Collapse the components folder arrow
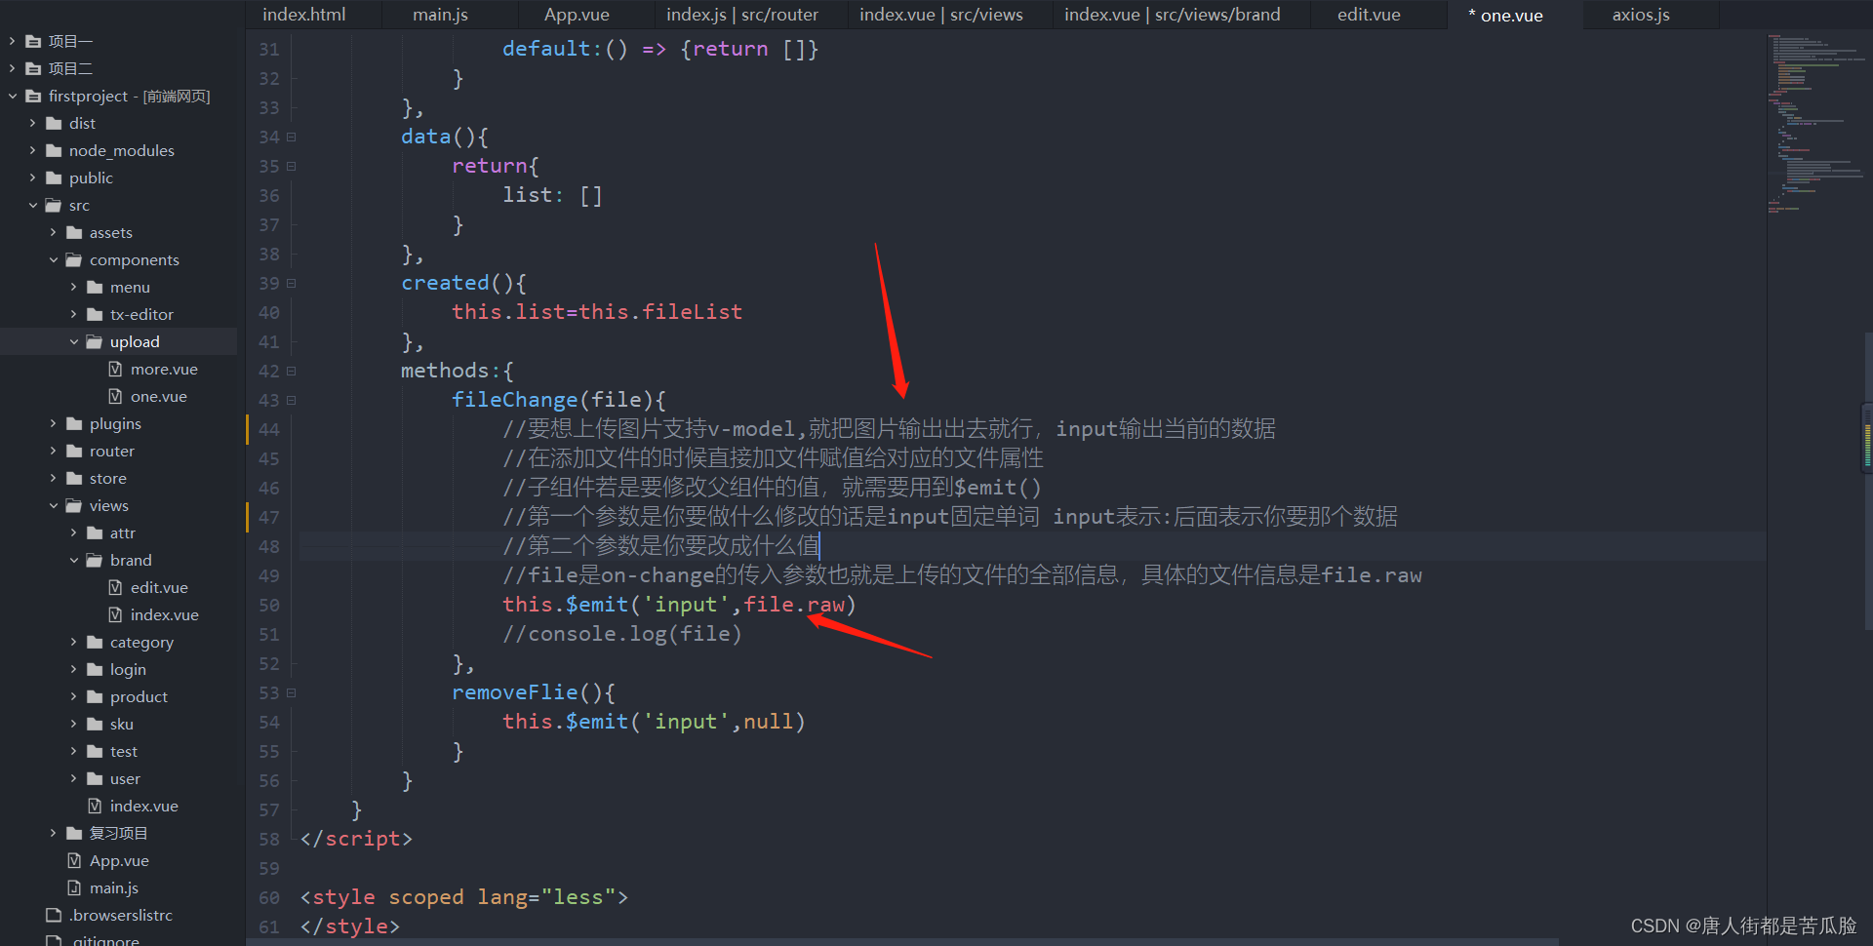This screenshot has width=1873, height=946. pos(53,259)
